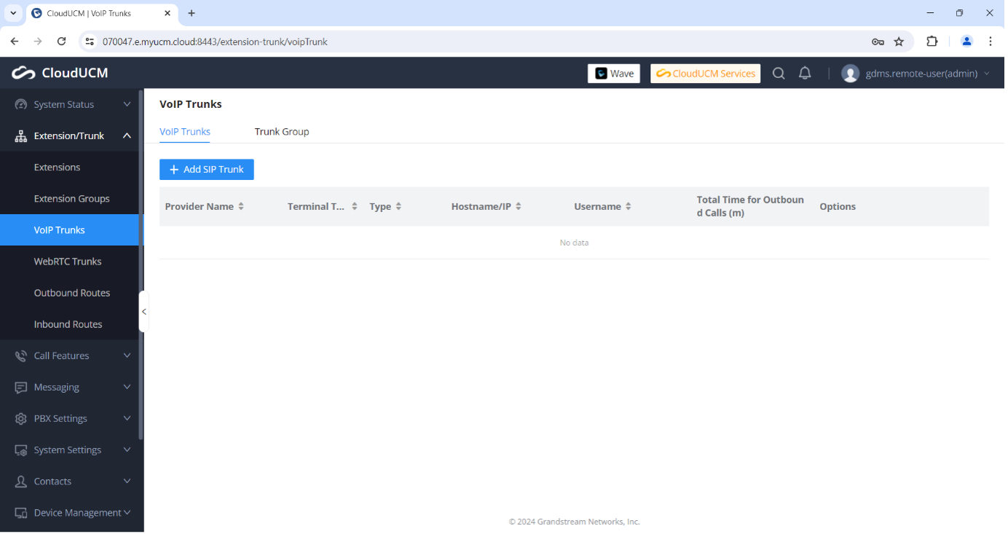This screenshot has width=1008, height=534.
Task: Expand the System Status menu
Action: (x=71, y=104)
